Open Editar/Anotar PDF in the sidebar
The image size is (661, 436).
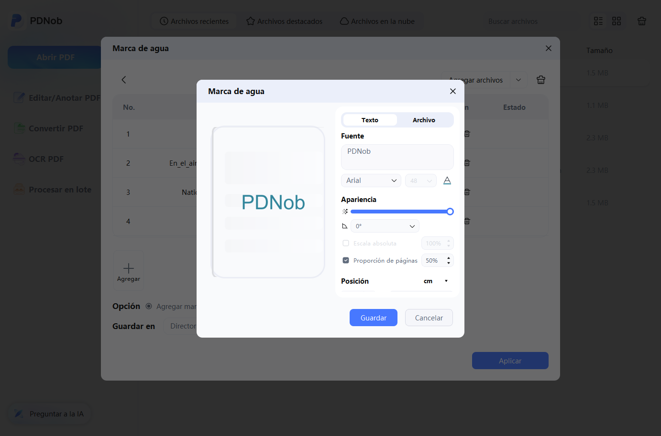57,98
